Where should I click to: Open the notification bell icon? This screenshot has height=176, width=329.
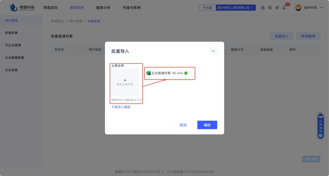coord(284,8)
